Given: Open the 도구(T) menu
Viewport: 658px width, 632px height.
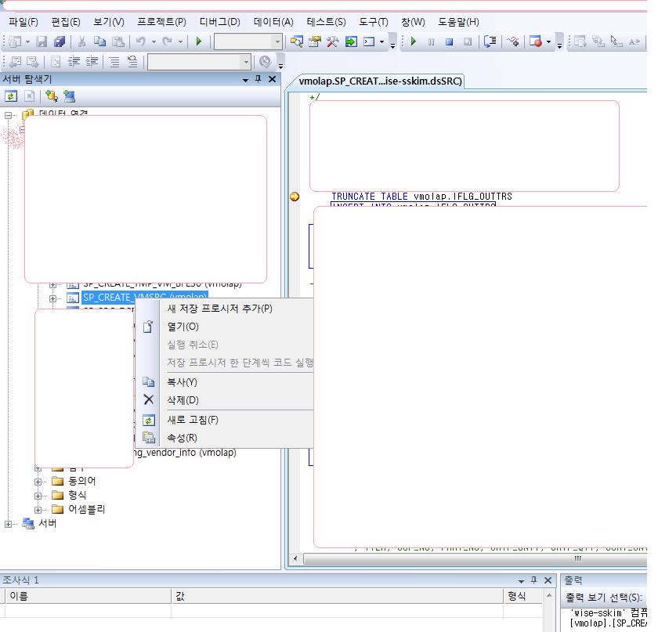Looking at the screenshot, I should (374, 22).
